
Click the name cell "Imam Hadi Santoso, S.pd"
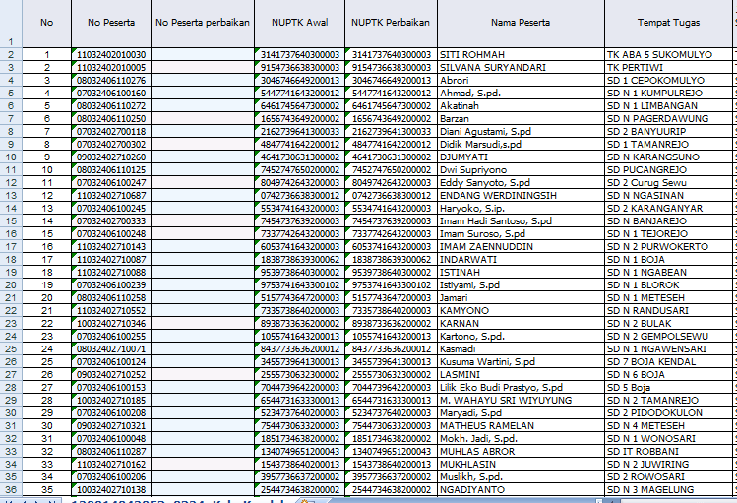click(521, 220)
